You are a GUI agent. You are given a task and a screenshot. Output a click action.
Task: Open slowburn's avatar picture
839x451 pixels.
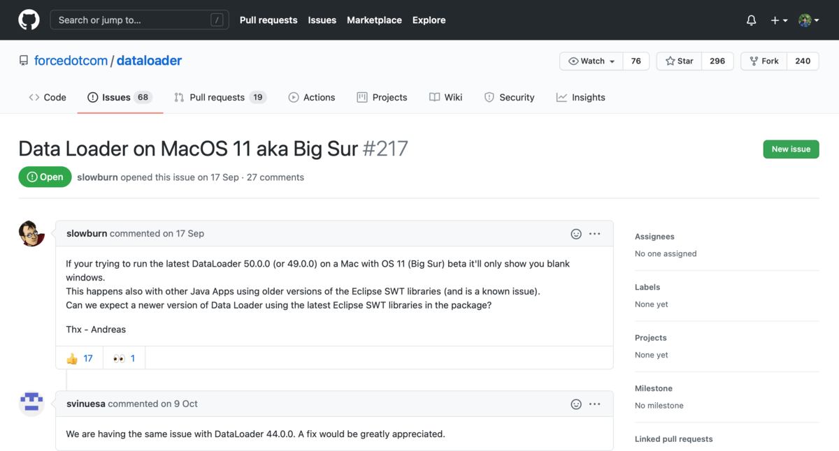coord(31,234)
